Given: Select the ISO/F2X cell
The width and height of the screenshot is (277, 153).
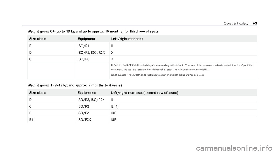Looking at the screenshot, I should pyautogui.click(x=84, y=120).
